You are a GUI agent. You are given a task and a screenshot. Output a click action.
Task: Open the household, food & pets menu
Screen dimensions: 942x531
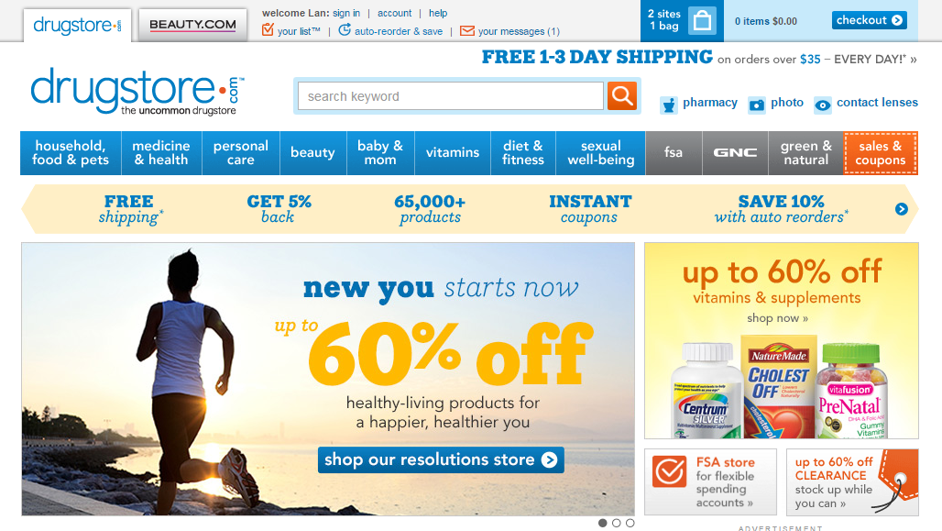click(71, 153)
